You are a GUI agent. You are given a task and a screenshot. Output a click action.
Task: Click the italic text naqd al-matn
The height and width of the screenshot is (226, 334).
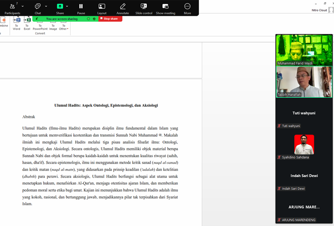63,170
